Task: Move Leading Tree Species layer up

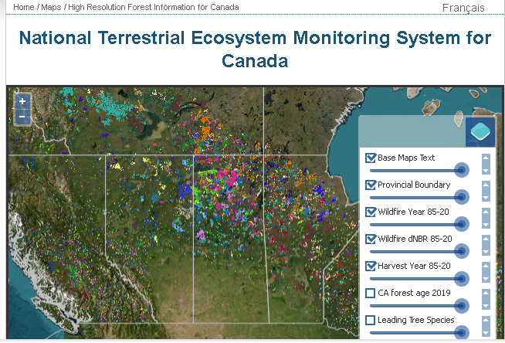Action: [x=486, y=321]
